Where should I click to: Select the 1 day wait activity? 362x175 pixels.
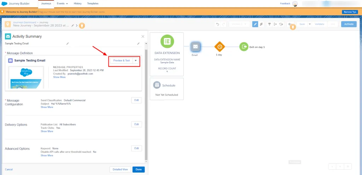pos(219,47)
